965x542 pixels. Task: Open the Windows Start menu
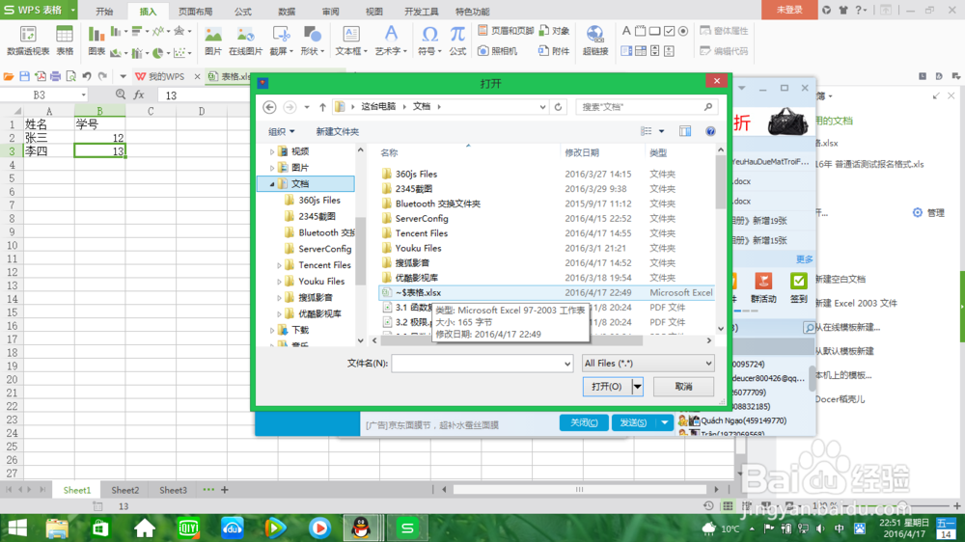[x=16, y=528]
